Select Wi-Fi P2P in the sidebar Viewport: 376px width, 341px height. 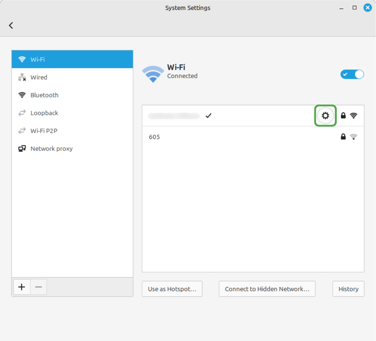pyautogui.click(x=72, y=131)
